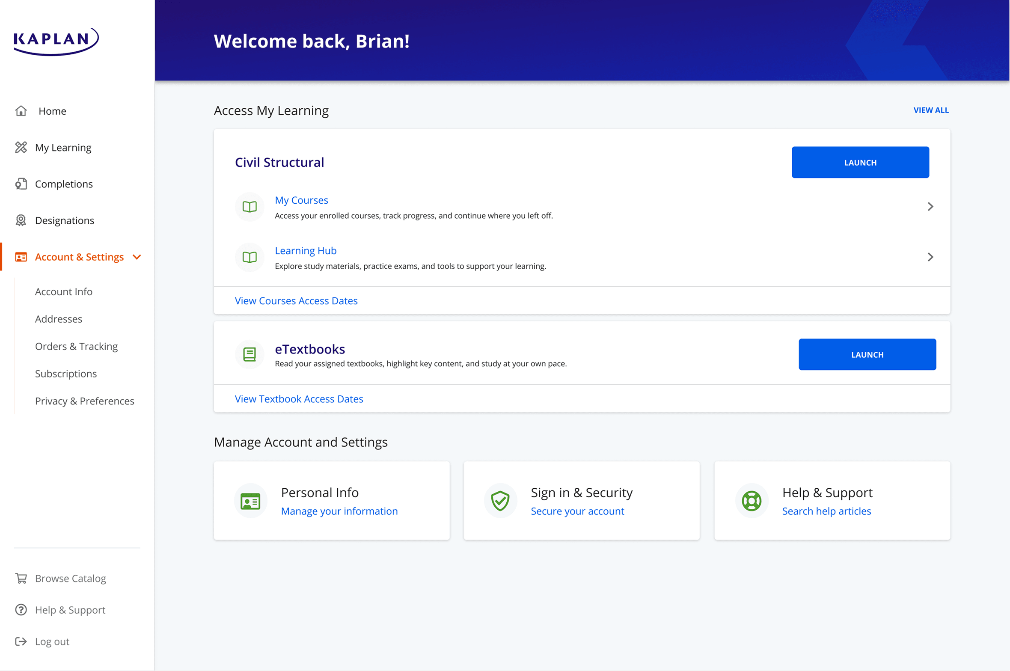The height and width of the screenshot is (671, 1010).
Task: Launch the Civil Structural course
Action: pyautogui.click(x=860, y=162)
